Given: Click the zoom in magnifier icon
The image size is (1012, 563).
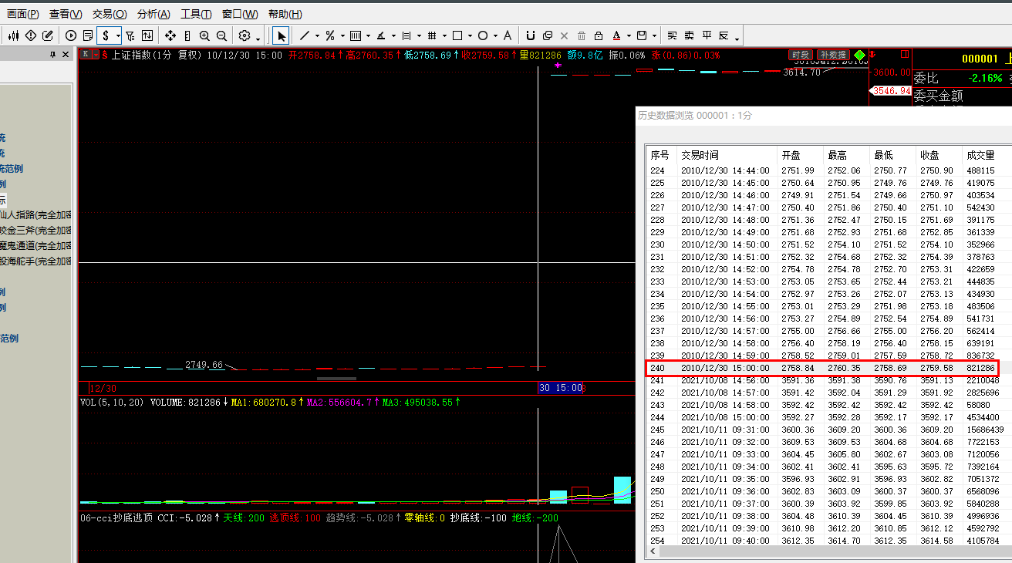Looking at the screenshot, I should (204, 35).
